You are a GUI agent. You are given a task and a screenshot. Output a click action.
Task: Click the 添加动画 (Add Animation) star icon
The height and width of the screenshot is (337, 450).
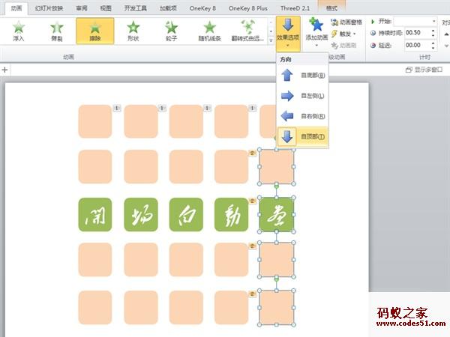316,28
